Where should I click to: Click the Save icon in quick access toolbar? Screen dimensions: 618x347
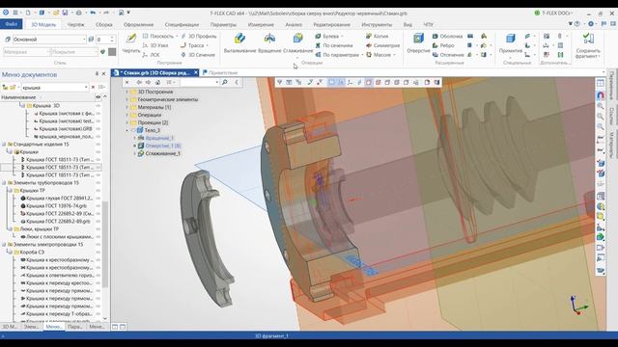click(65, 13)
